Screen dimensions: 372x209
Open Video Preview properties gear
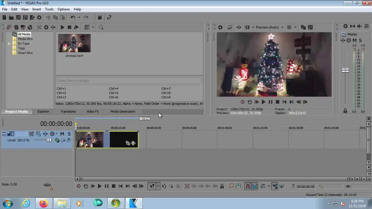coord(220,27)
